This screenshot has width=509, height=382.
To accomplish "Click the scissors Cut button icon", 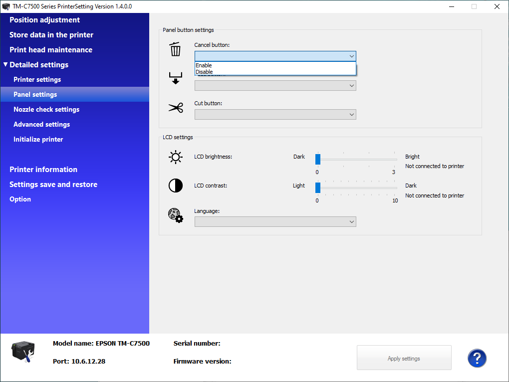I will point(175,108).
